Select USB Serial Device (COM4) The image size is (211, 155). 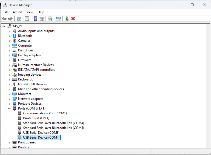pos(41,138)
